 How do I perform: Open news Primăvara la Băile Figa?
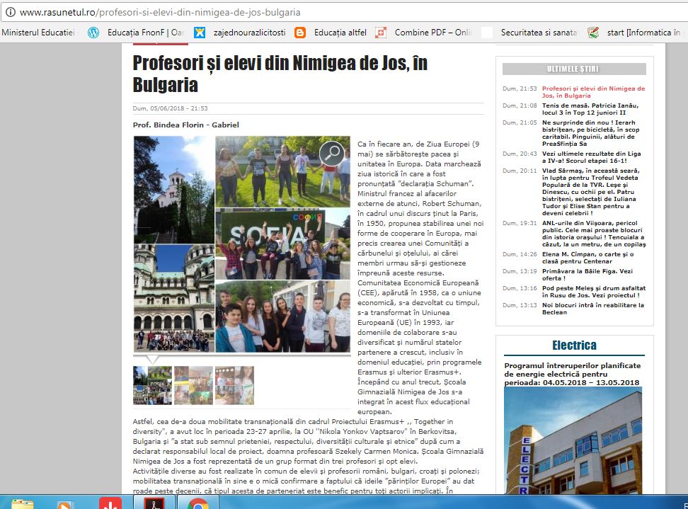click(587, 275)
